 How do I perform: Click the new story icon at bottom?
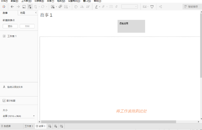point(62,126)
